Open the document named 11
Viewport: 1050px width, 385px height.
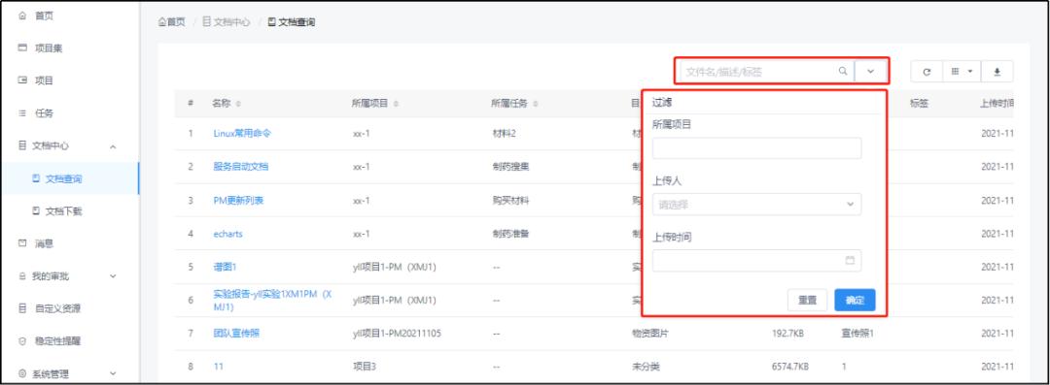(x=219, y=367)
